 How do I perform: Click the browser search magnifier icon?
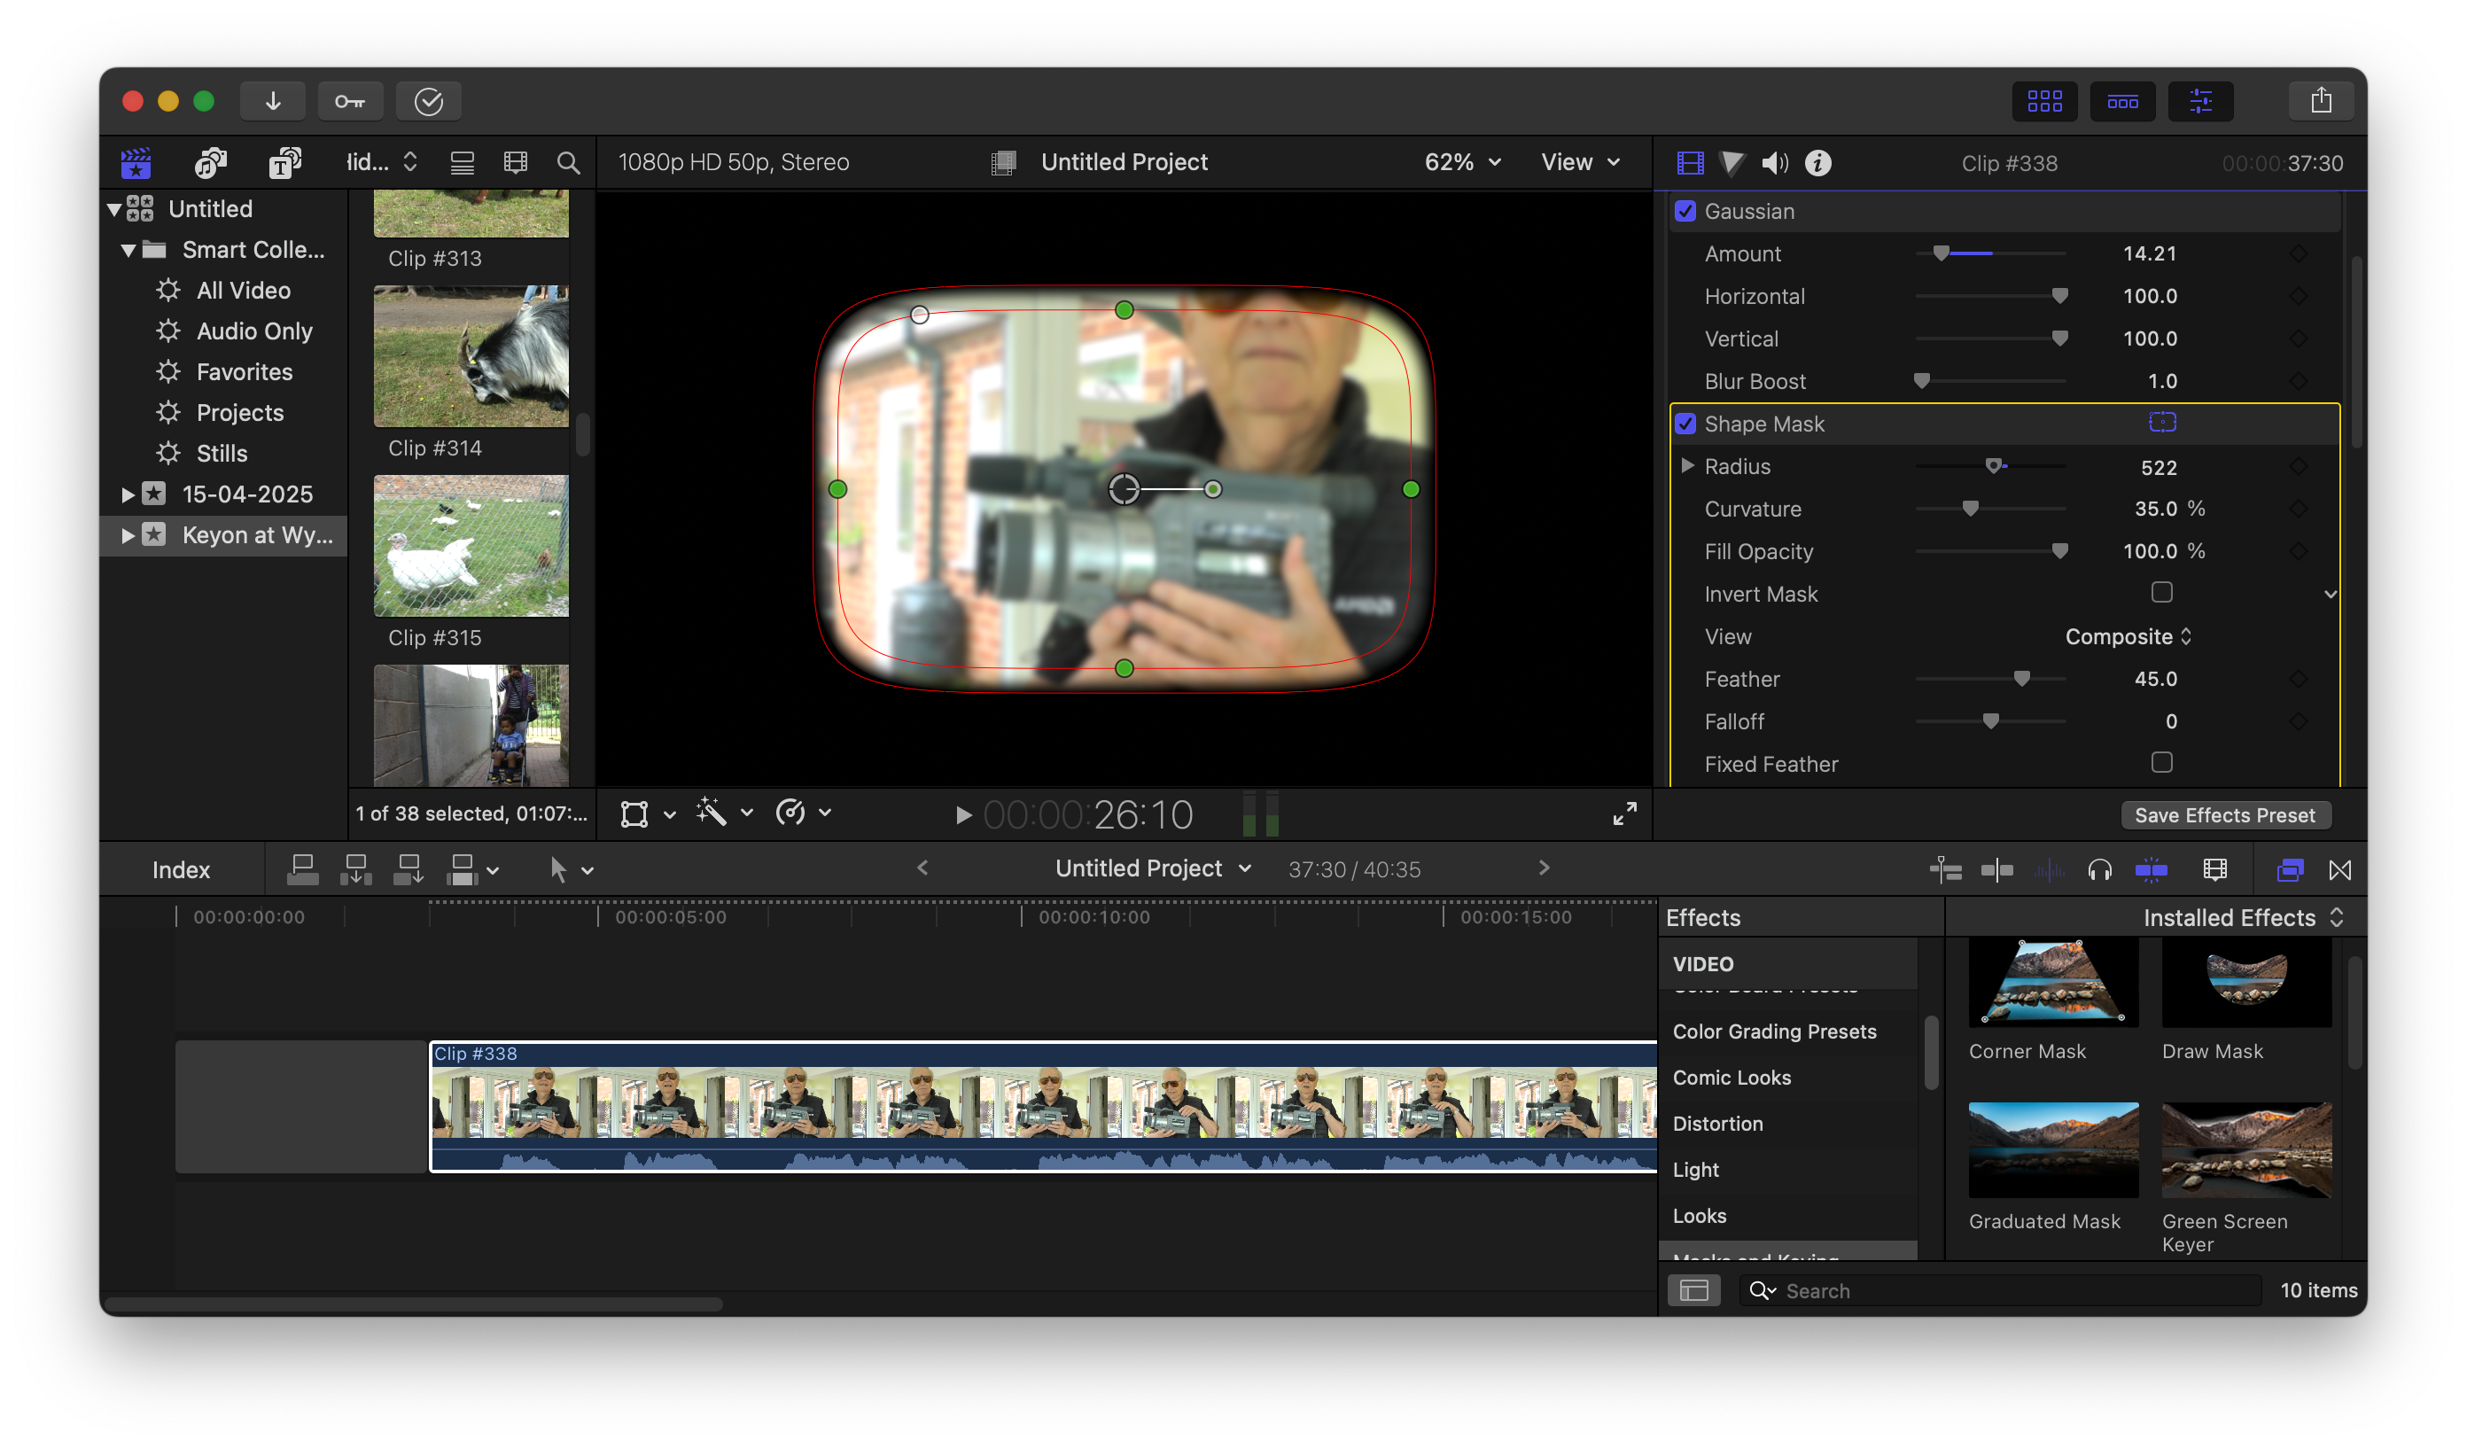(x=568, y=162)
